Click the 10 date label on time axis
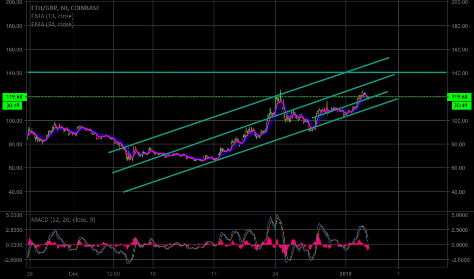 point(153,274)
